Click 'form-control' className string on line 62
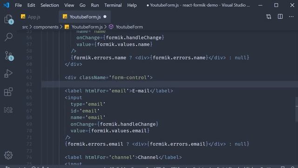The image size is (298, 168). 129,77
